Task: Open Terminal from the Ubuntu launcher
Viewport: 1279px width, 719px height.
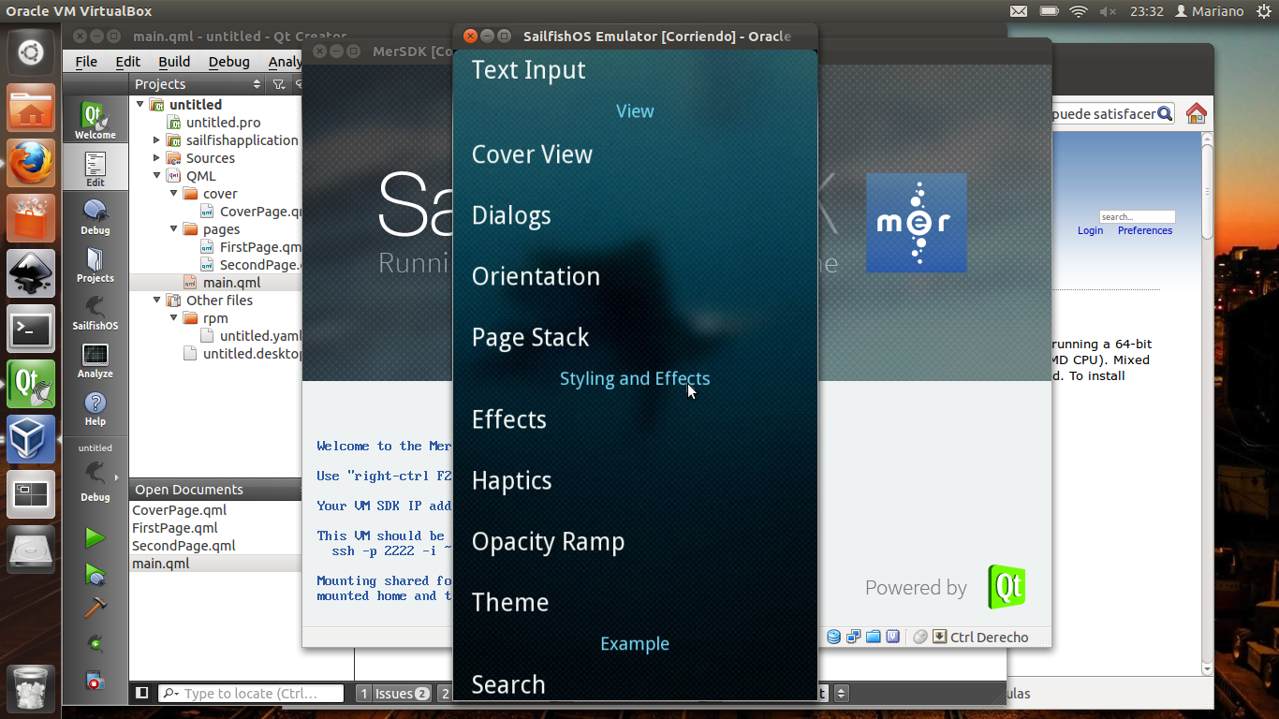Action: (x=31, y=329)
